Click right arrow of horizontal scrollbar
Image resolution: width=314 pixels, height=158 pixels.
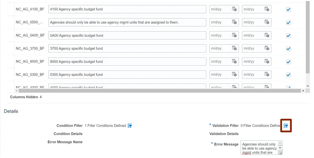[x=303, y=91]
